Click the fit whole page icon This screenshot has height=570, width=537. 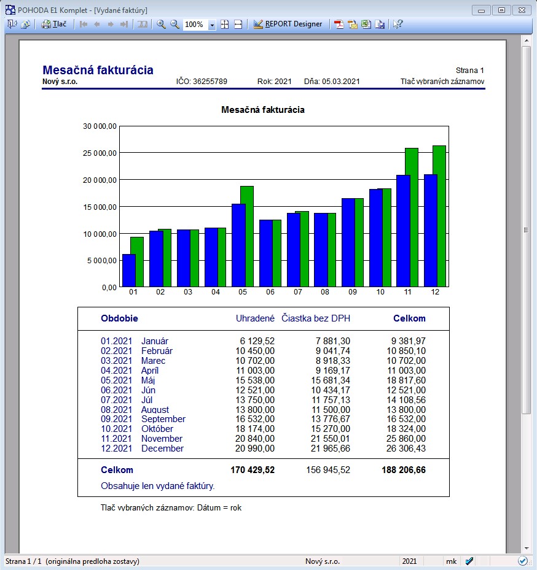click(x=225, y=25)
